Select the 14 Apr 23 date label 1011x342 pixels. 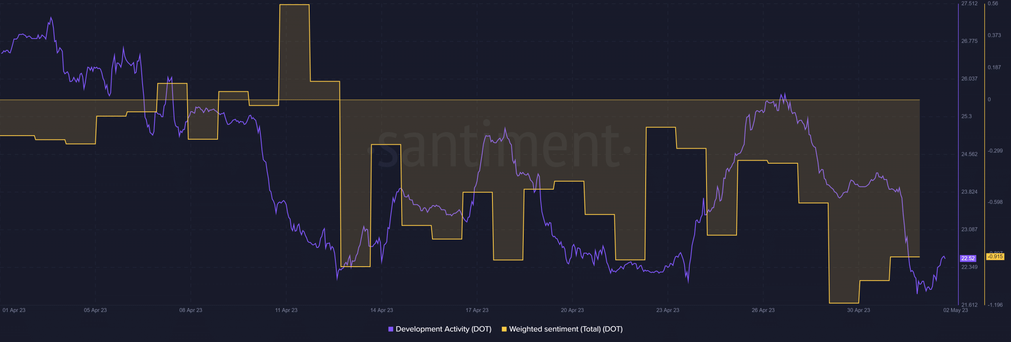(x=381, y=310)
